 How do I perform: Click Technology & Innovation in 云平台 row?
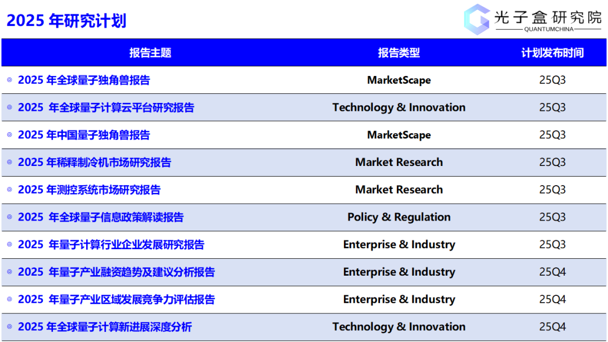(x=399, y=107)
